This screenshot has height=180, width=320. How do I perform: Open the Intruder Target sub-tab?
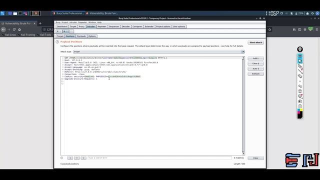pos(60,36)
